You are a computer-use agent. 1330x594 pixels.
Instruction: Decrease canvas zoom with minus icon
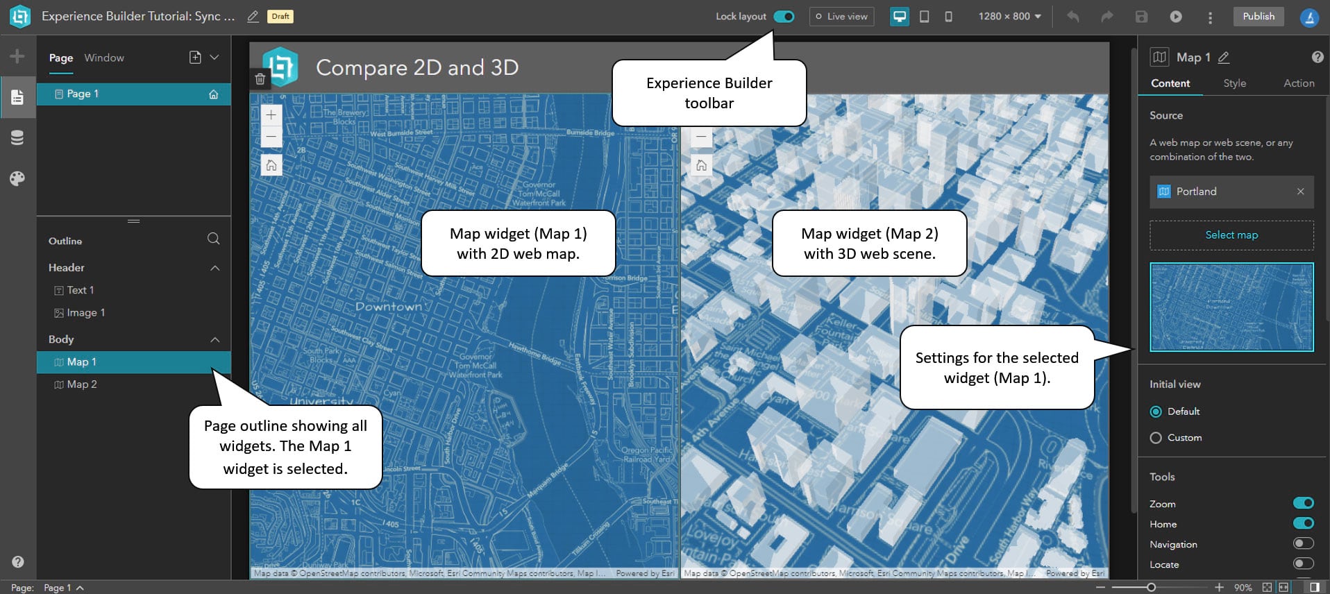click(1100, 588)
